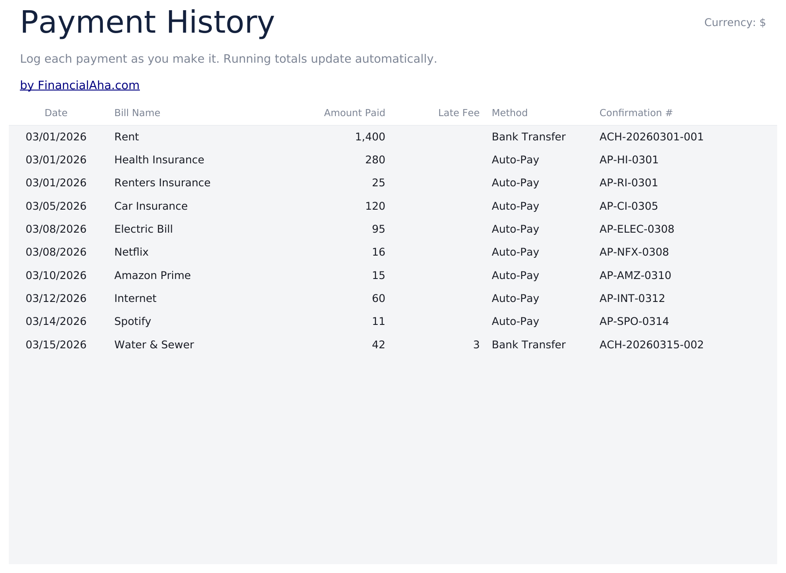Click the Rent bill name cell

[127, 137]
